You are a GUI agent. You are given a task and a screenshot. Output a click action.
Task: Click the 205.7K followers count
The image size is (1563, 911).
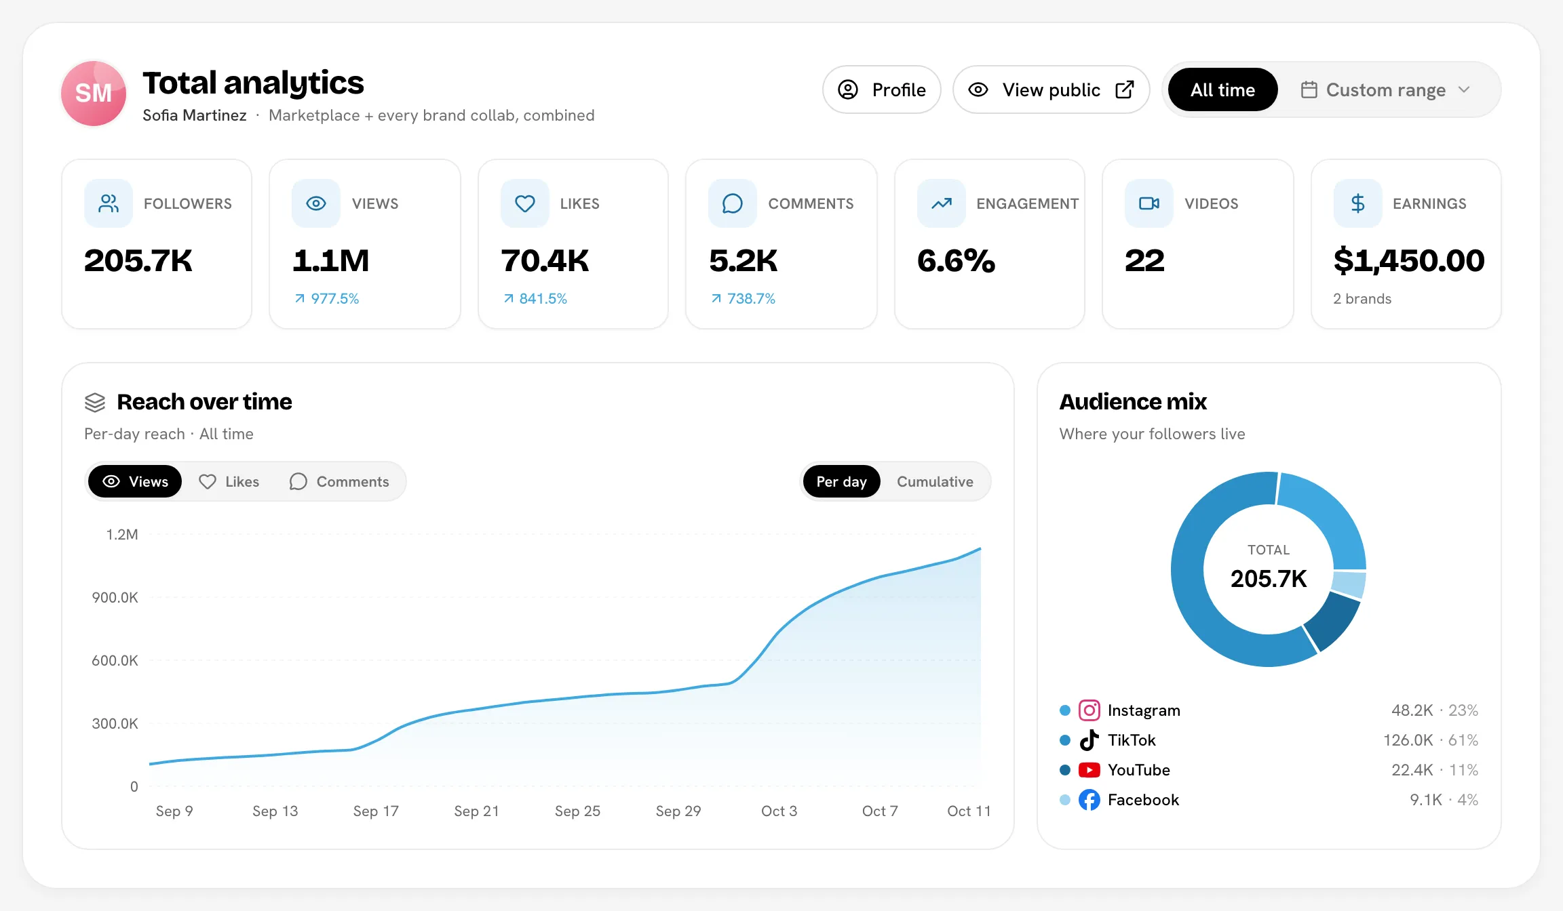coord(138,261)
